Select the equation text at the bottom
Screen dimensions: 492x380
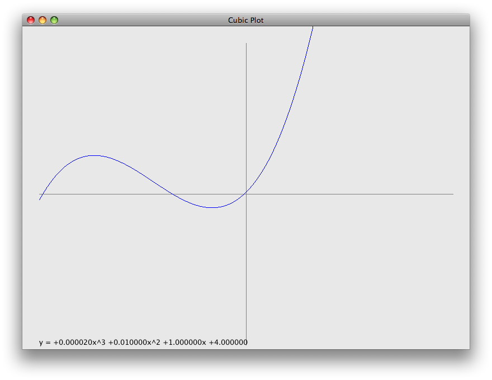pyautogui.click(x=143, y=342)
